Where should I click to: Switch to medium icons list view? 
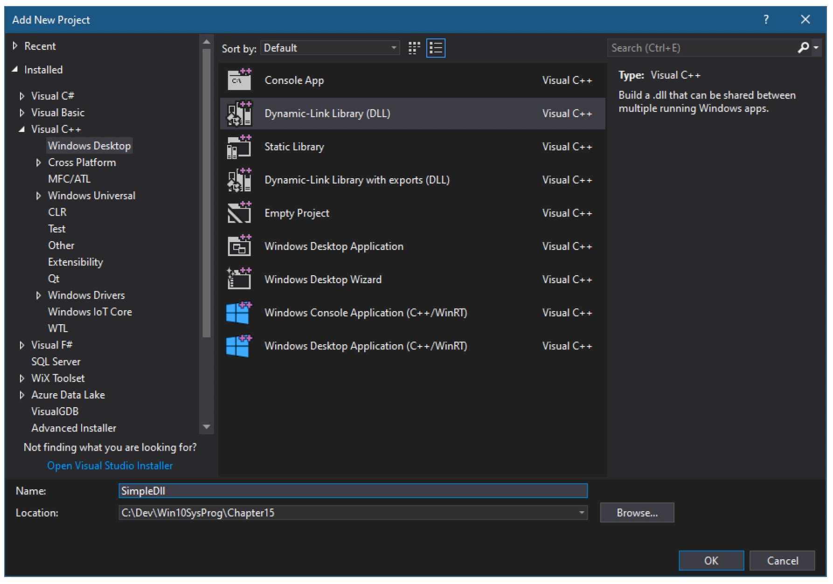pyautogui.click(x=436, y=48)
